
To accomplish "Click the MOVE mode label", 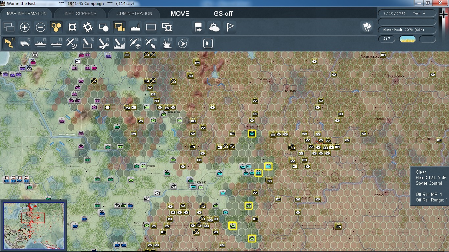I will click(x=180, y=14).
